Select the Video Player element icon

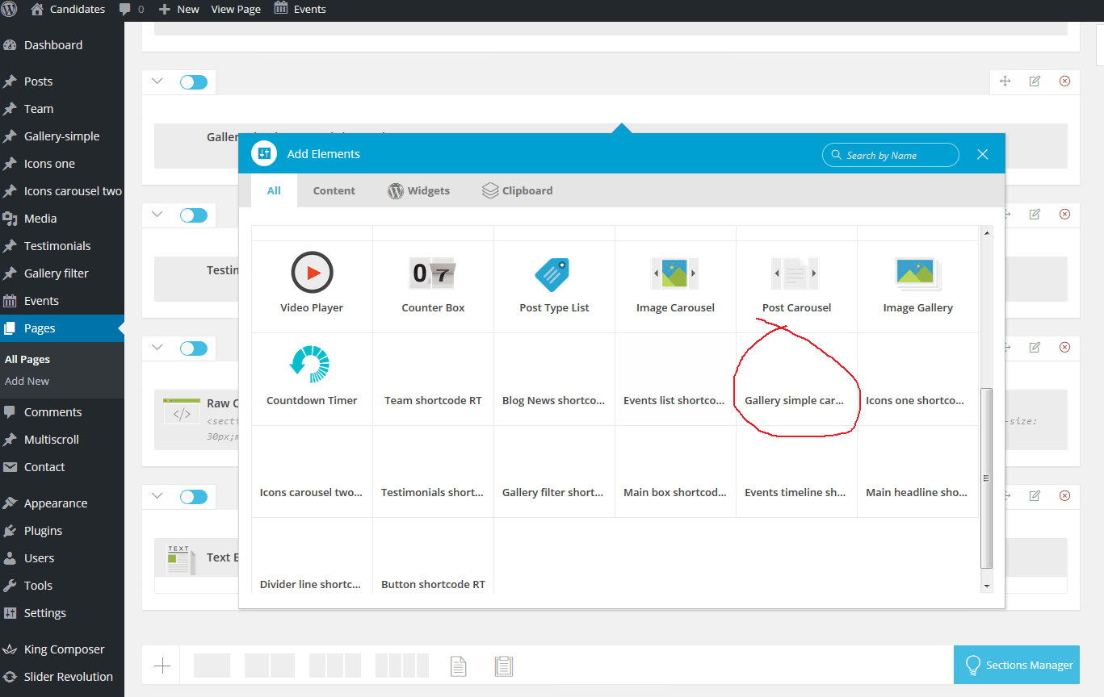pyautogui.click(x=312, y=273)
